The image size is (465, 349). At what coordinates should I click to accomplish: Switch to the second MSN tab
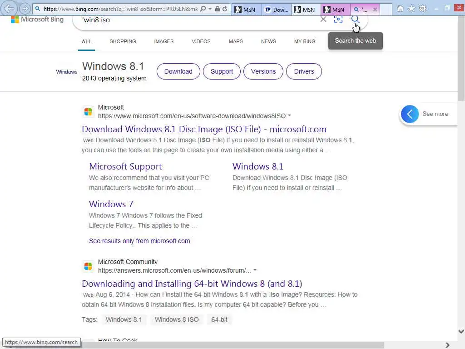[306, 10]
